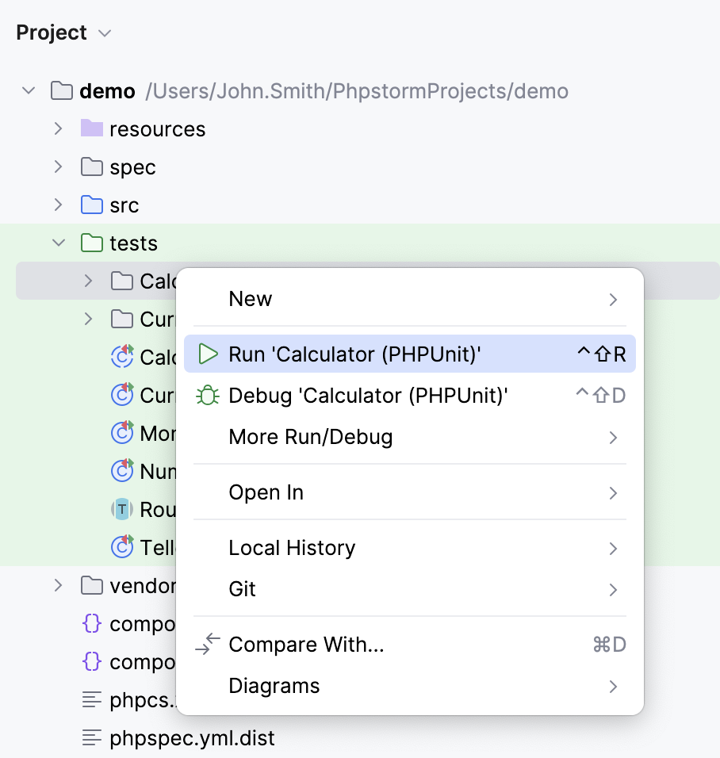This screenshot has width=720, height=758.
Task: Click the debug bug icon in the menu
Action: [208, 395]
